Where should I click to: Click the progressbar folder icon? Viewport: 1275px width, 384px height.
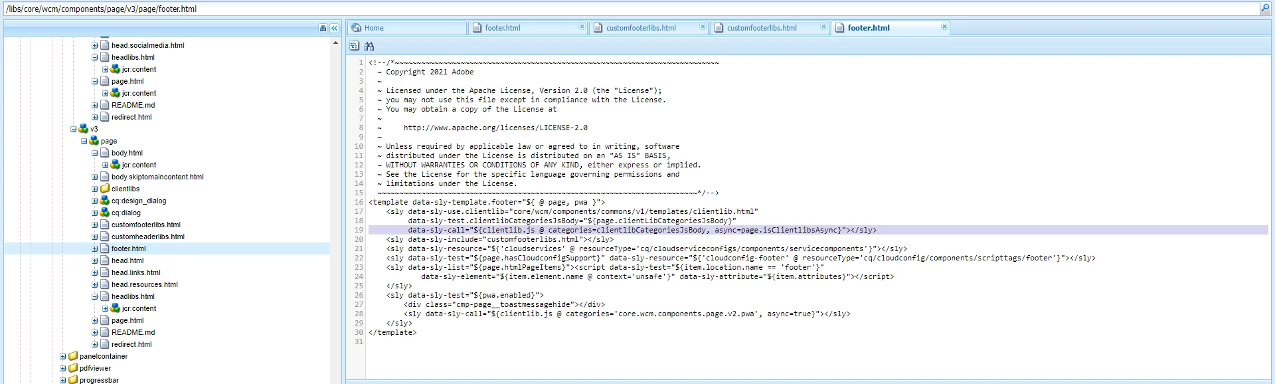pos(73,380)
